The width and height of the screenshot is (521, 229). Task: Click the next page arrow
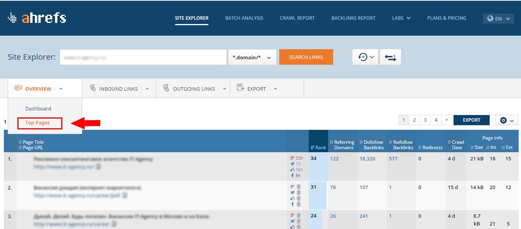pyautogui.click(x=447, y=120)
